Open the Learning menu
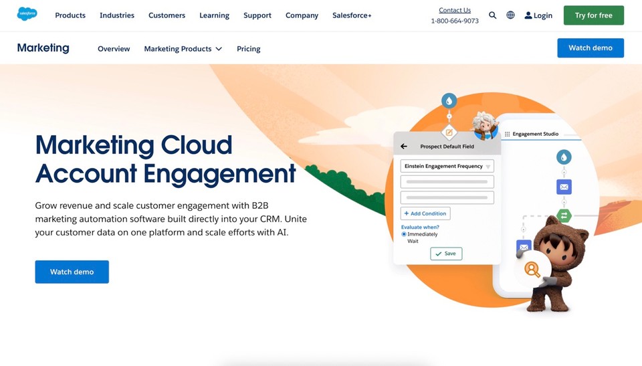The image size is (642, 366). click(x=214, y=15)
